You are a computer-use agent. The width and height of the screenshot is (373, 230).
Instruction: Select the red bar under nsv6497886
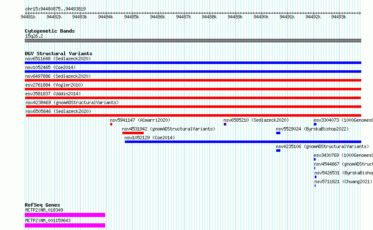pyautogui.click(x=193, y=80)
